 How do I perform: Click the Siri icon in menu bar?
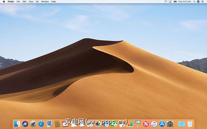coord(198,2)
